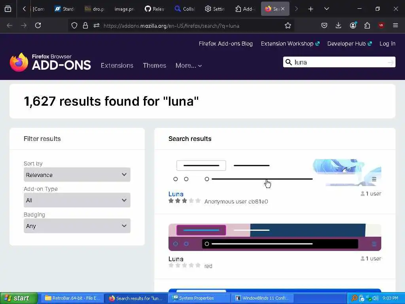Switch to the Settings tab
Screen dimensions: 405x304
215,9
